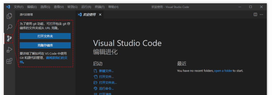272x95 pixels.
Task: Click the 克隆存储库 button
Action: (x=45, y=45)
